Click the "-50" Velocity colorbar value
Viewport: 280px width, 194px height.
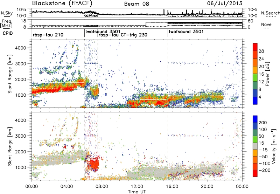point(263,157)
